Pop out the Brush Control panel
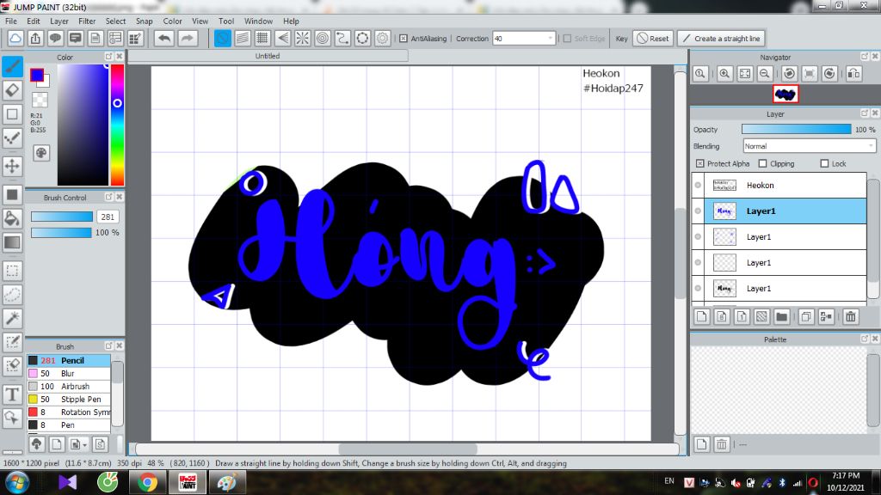 pyautogui.click(x=109, y=197)
